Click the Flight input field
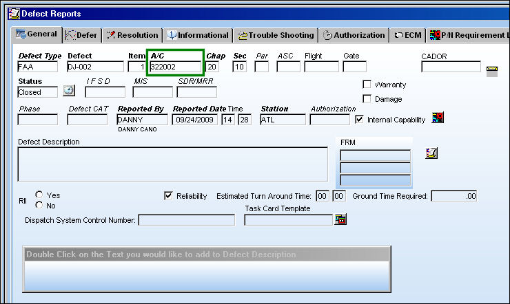Viewport: 510px width, 304px height. (321, 67)
